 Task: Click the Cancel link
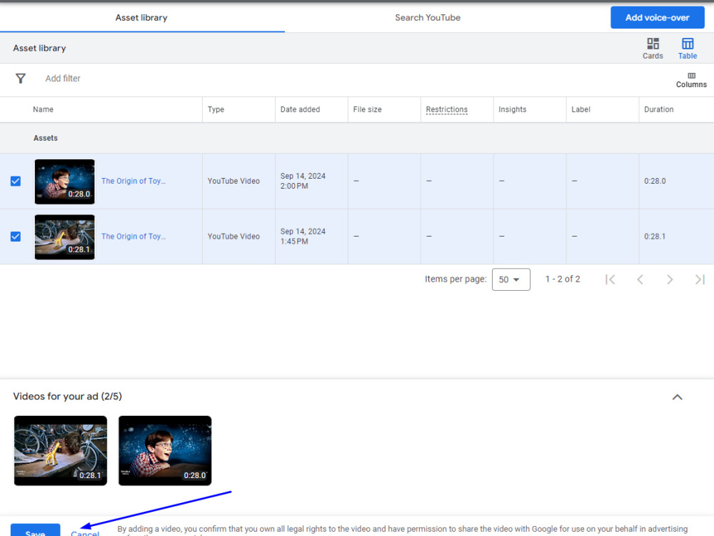point(85,532)
